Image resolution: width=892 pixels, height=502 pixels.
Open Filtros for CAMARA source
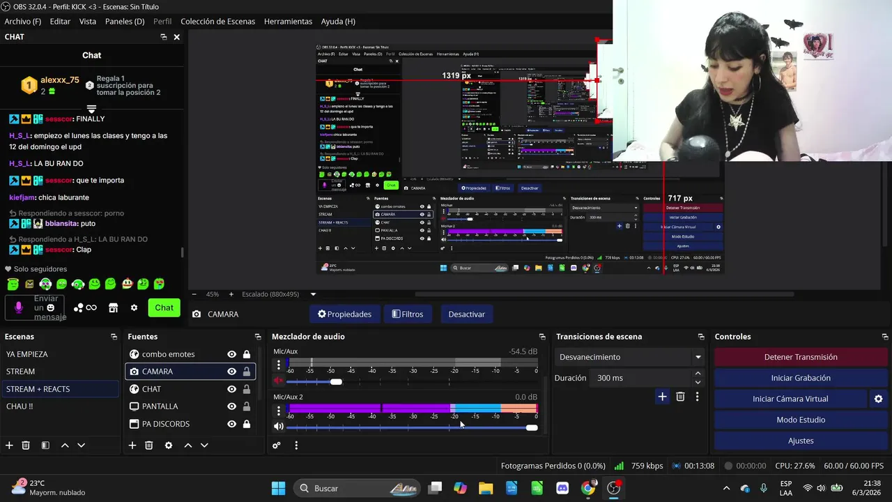(408, 314)
